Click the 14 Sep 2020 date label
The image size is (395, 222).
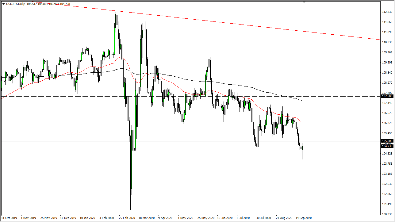(304, 218)
